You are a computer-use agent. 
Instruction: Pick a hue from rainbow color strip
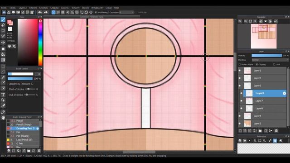pyautogui.click(x=40, y=42)
